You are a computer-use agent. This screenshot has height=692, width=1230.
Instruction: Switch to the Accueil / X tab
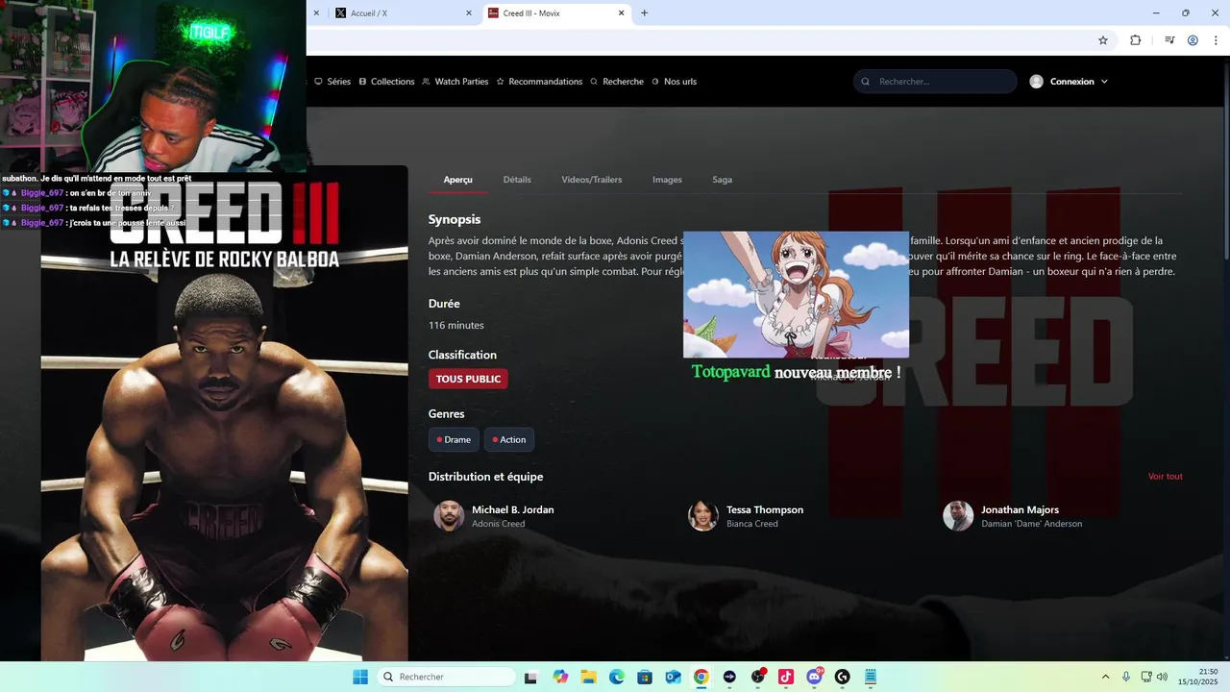pos(404,12)
